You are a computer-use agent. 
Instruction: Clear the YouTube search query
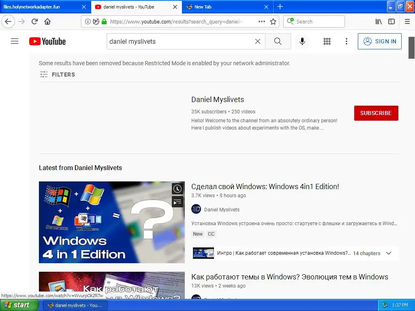258,41
